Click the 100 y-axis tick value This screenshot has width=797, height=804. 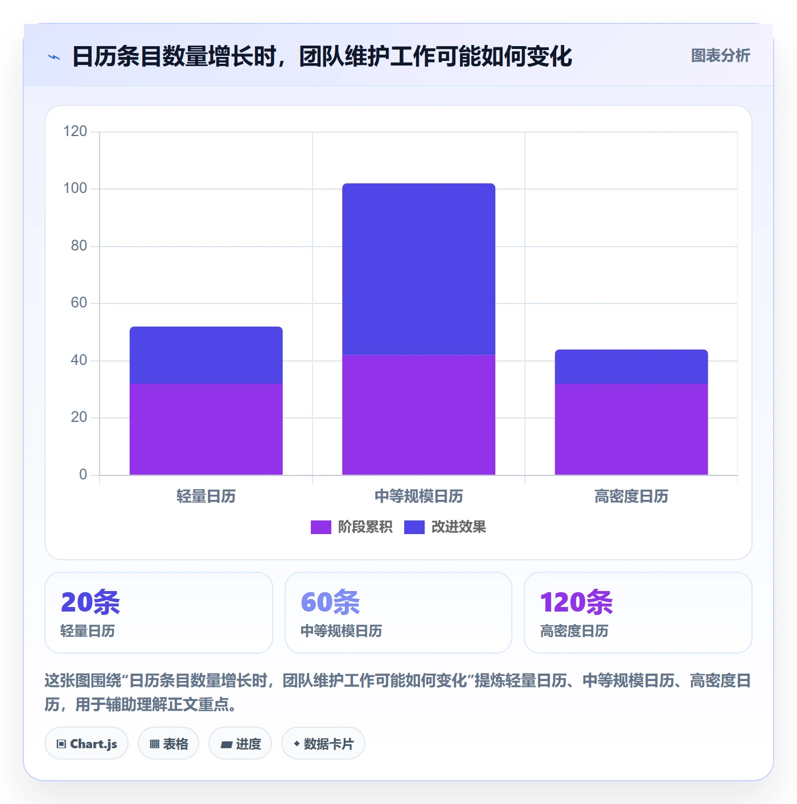pyautogui.click(x=75, y=188)
